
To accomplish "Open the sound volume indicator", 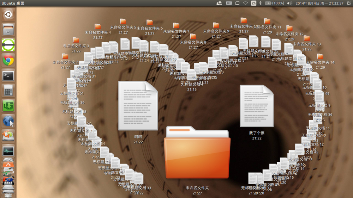I will coord(289,3).
